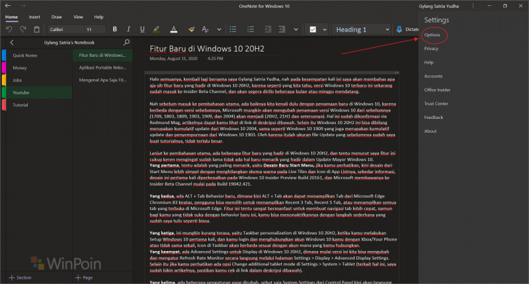529x284 pixels.
Task: Insert a bulleted list
Action: pos(233,29)
